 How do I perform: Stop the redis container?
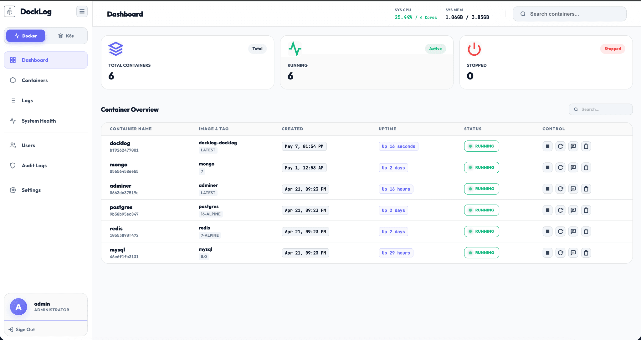tap(547, 231)
